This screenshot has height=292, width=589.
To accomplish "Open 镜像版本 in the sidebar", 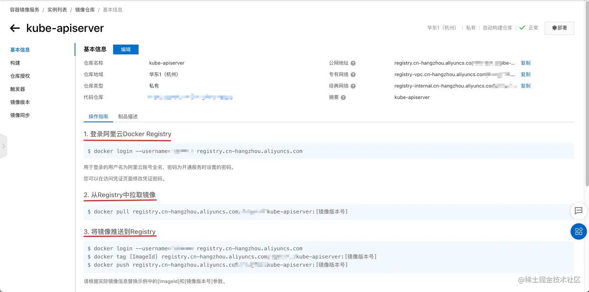I will 20,102.
